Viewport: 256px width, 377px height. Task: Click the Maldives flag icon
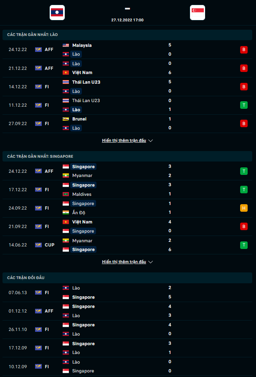tap(66, 194)
